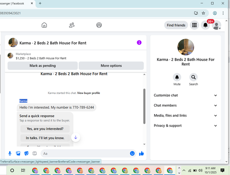Click the chat messages vertical scrollbar

[144, 106]
